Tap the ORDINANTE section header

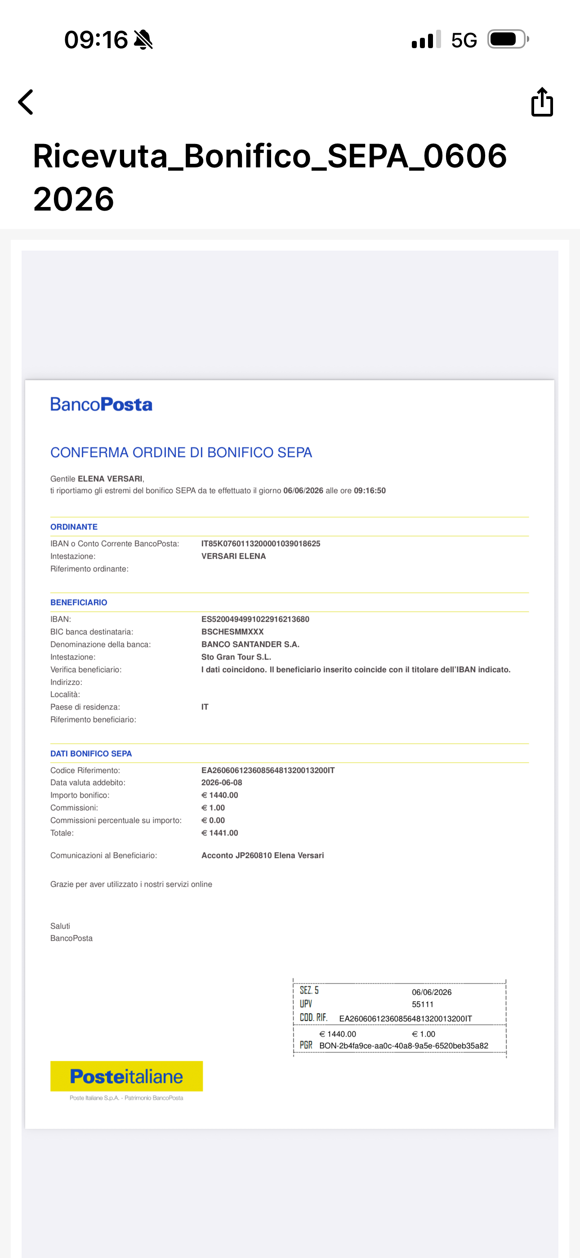coord(74,527)
